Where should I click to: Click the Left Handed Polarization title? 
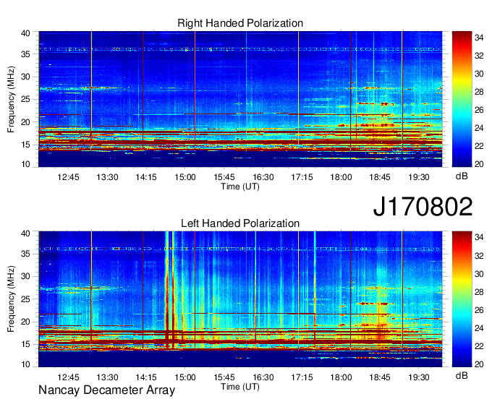click(240, 223)
